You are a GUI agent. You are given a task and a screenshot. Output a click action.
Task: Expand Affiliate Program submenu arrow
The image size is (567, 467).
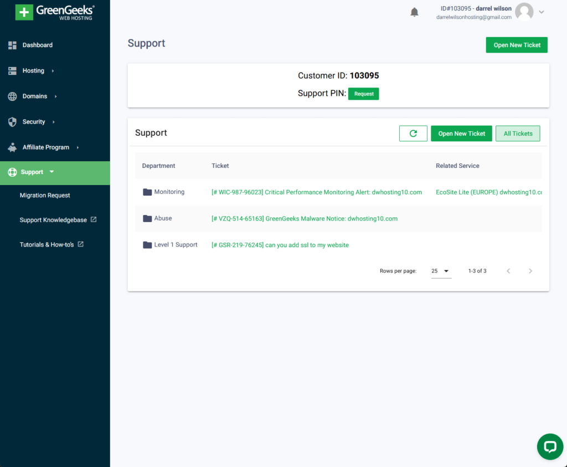pos(78,147)
